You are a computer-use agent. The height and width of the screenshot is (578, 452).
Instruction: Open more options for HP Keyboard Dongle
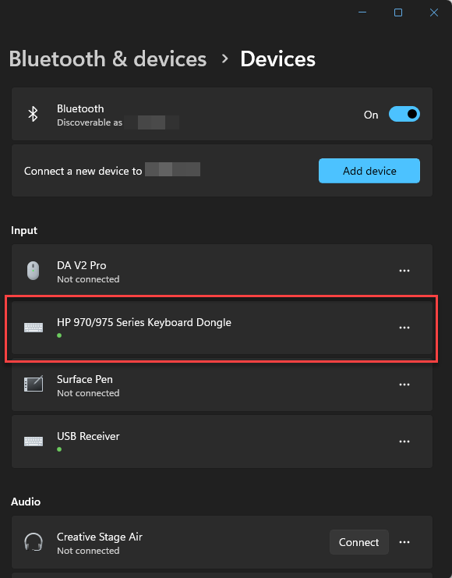click(404, 328)
